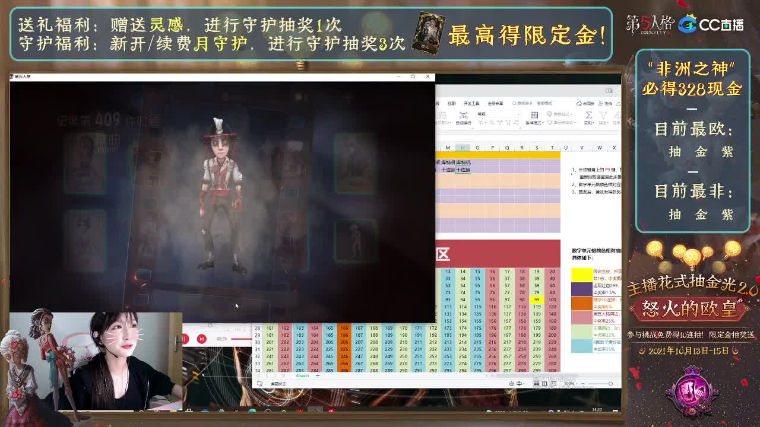Open the View (视图) ribbon tab
The height and width of the screenshot is (427, 760).
[x=451, y=103]
